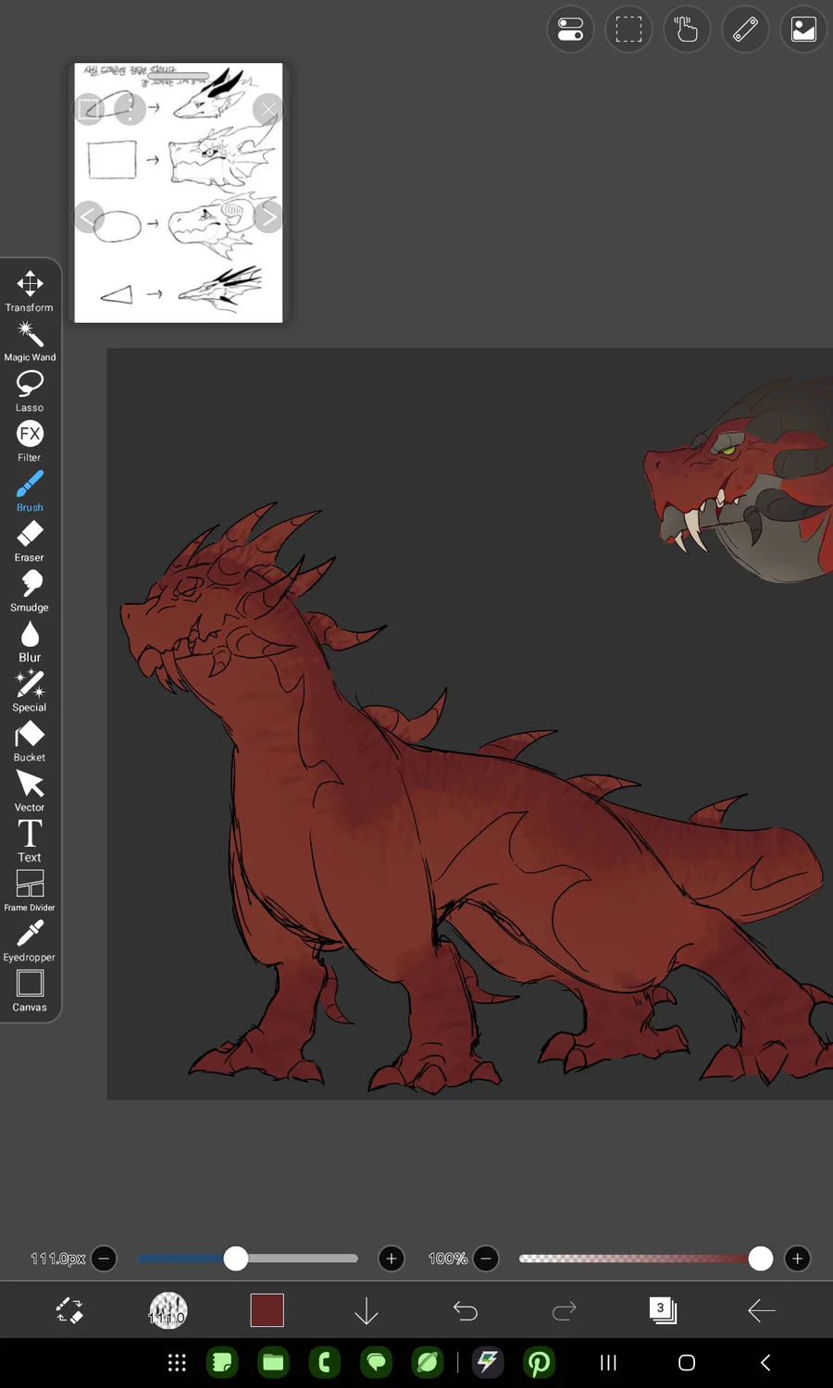Open the lightning bolt app in the taskbar
The height and width of the screenshot is (1388, 833).
pyautogui.click(x=488, y=1362)
